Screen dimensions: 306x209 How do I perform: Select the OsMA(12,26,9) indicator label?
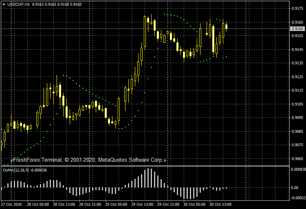[16, 170]
